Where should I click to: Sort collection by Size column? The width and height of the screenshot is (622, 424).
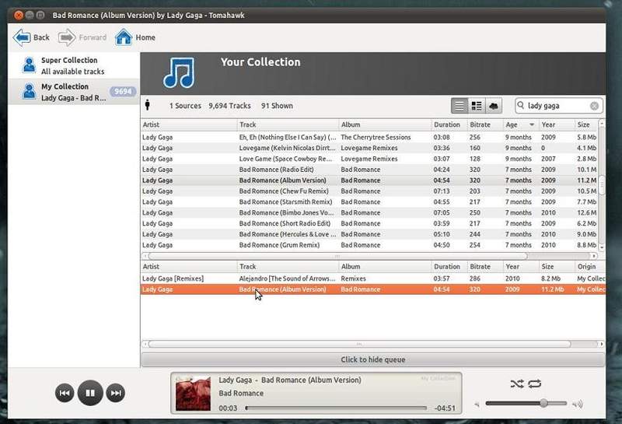[x=586, y=124]
